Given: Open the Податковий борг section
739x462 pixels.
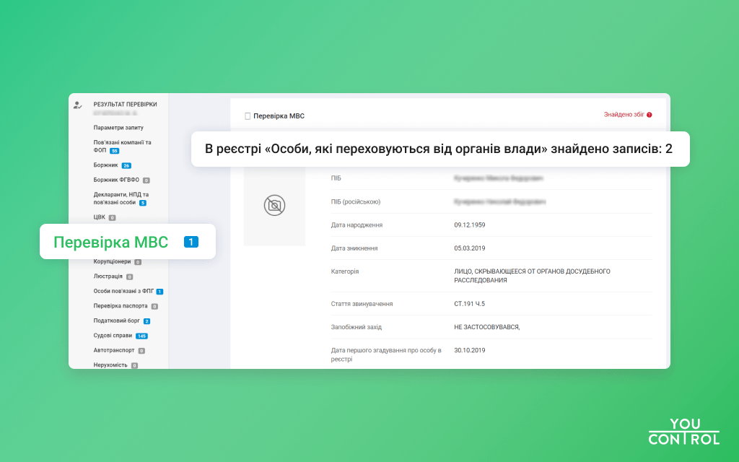Looking at the screenshot, I should click(118, 320).
